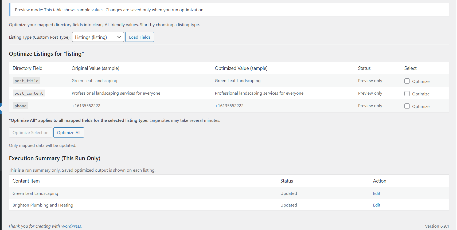Tick the Optimize checkbox for post_content
This screenshot has width=457, height=230.
tap(407, 94)
